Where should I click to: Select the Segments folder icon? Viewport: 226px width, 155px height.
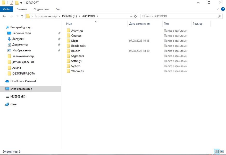click(69, 56)
